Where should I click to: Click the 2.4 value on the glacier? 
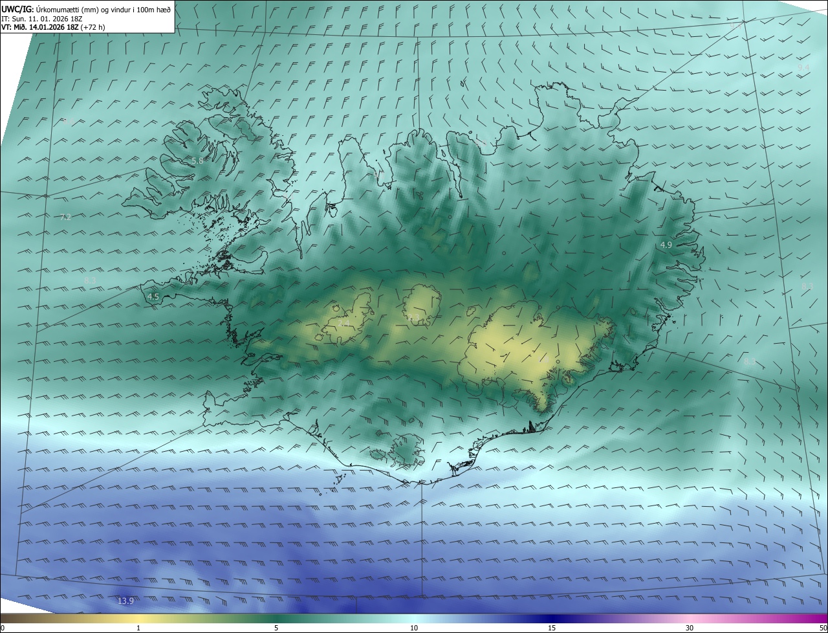pyautogui.click(x=343, y=323)
